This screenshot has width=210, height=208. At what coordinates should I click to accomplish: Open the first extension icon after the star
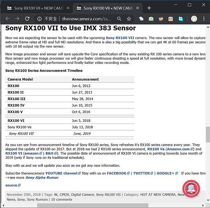click(x=141, y=19)
